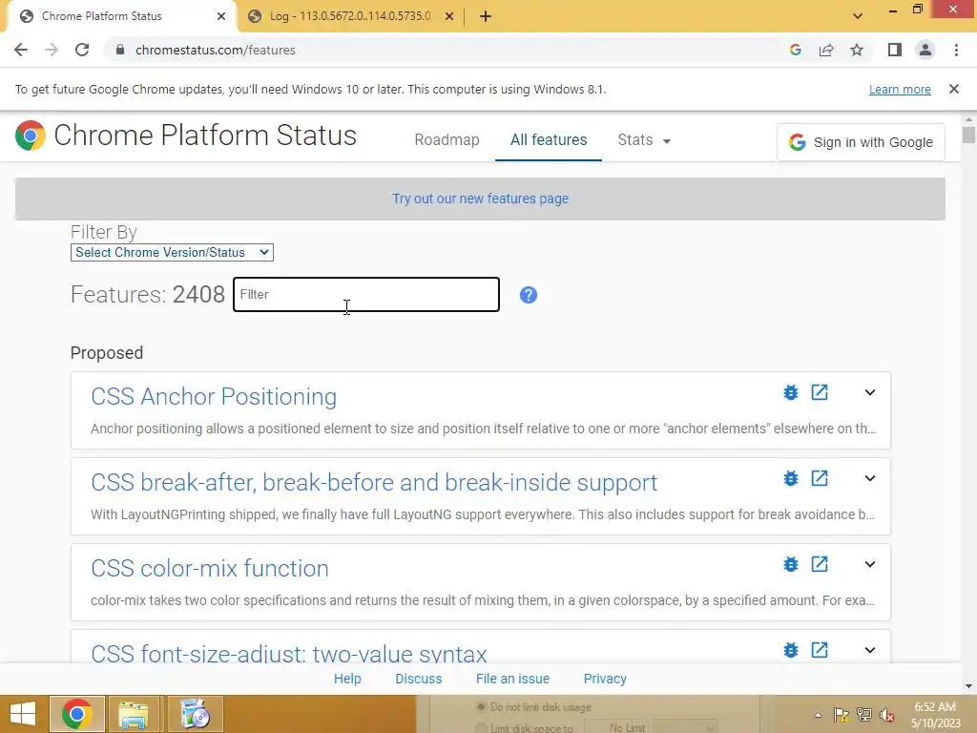Image resolution: width=977 pixels, height=733 pixels.
Task: Switch to the Log 113.0.5672.0 tab
Action: point(349,16)
